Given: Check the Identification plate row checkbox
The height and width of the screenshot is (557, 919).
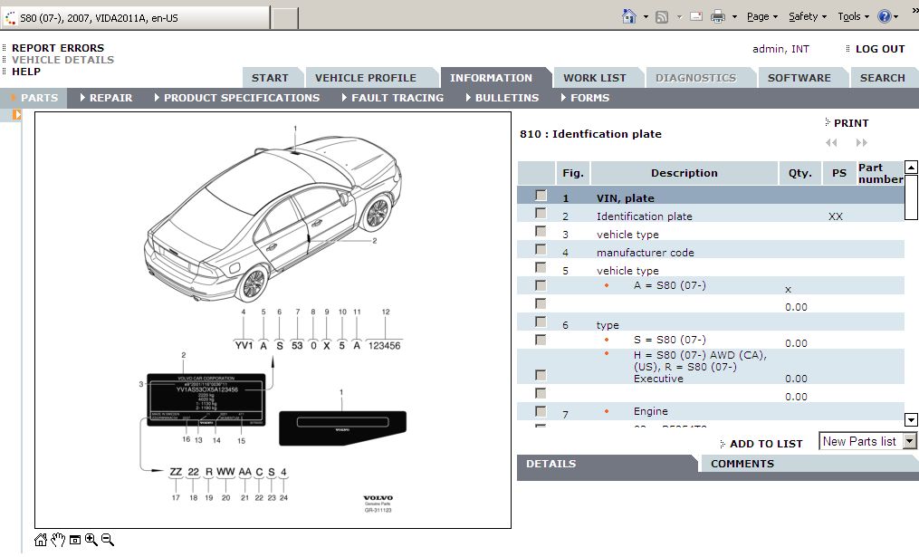Looking at the screenshot, I should (541, 214).
